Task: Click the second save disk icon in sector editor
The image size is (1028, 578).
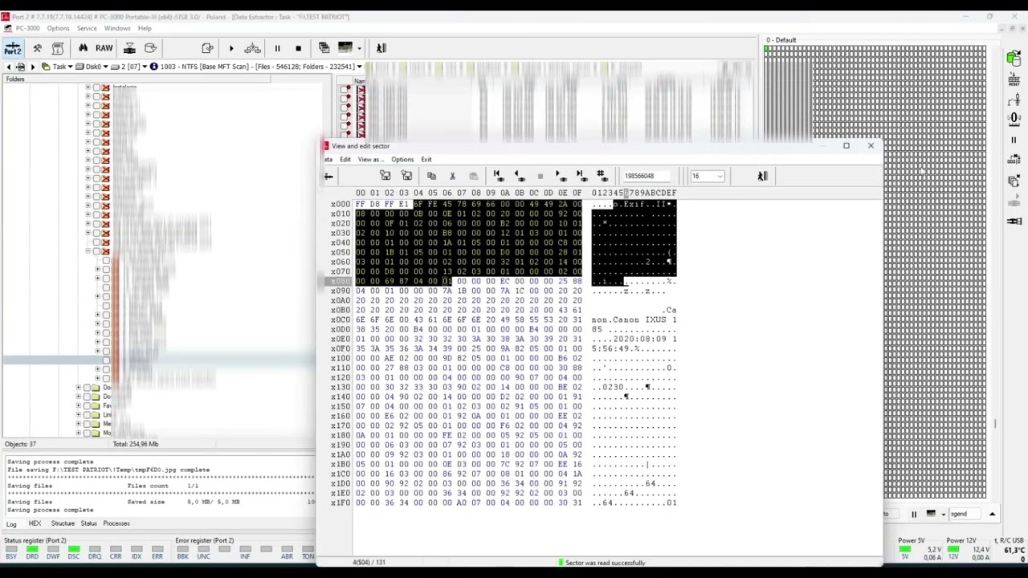Action: (x=406, y=176)
